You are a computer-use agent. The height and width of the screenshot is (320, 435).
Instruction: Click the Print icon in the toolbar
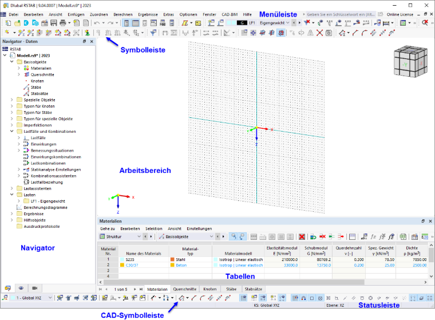pyautogui.click(x=63, y=23)
